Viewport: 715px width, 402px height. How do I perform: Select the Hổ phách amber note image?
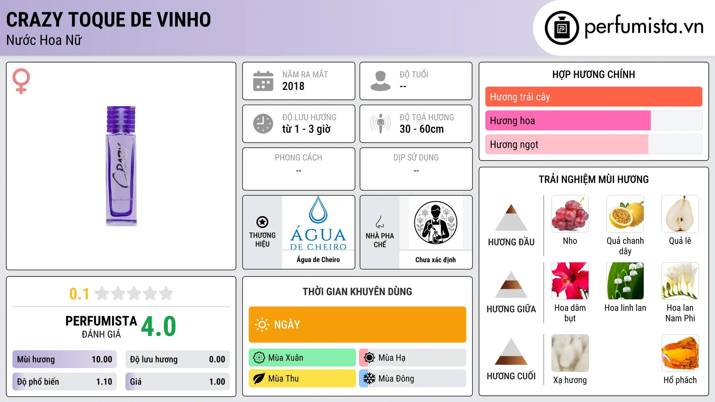(680, 353)
